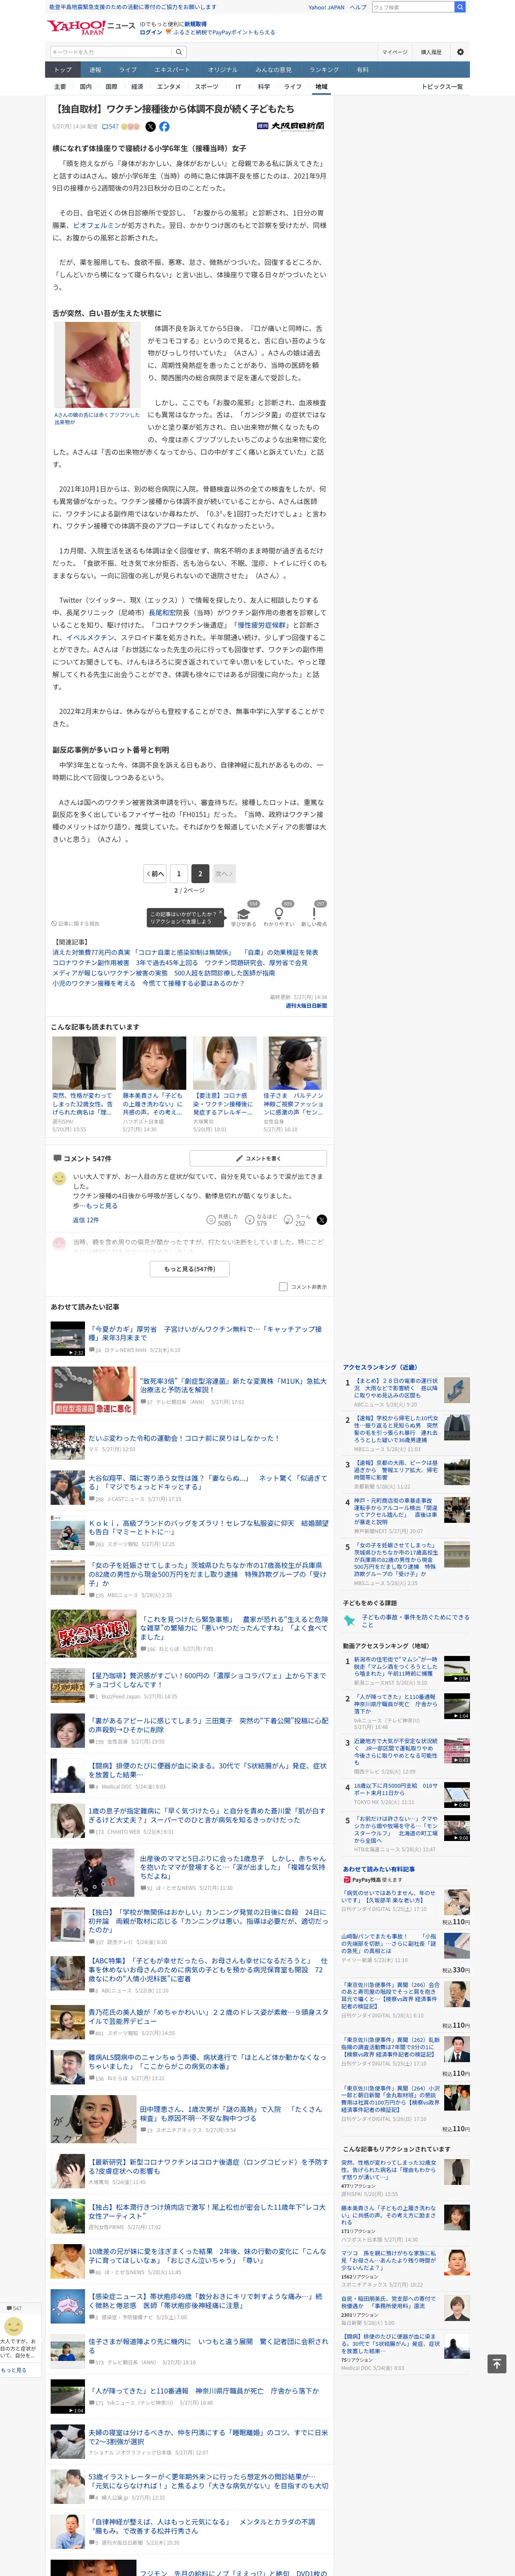515x2576 pixels.
Task: Click the この記事はいかがでしたか tooltip
Action: [x=184, y=917]
